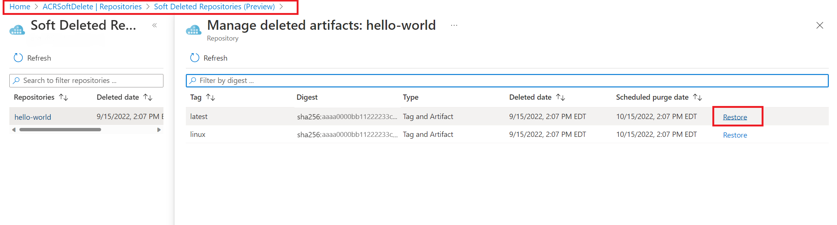Click digest of the linux row
Image resolution: width=837 pixels, height=225 pixels.
[x=347, y=135]
